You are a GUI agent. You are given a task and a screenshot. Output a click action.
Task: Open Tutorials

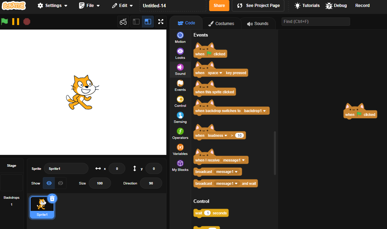point(307,6)
